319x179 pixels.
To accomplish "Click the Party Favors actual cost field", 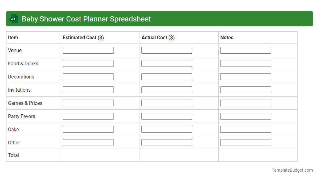I will 167,116.
